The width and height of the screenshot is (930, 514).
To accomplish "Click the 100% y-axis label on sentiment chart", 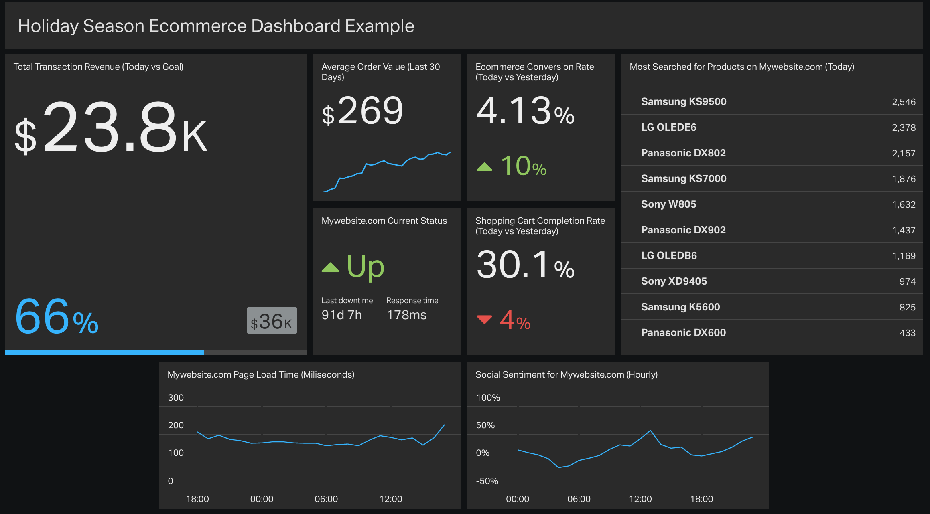I will [488, 398].
